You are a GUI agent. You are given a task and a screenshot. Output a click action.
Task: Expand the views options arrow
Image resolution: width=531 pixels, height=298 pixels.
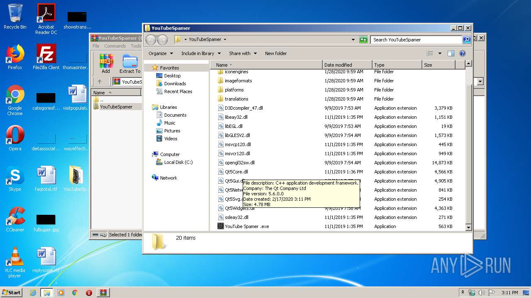pyautogui.click(x=440, y=53)
